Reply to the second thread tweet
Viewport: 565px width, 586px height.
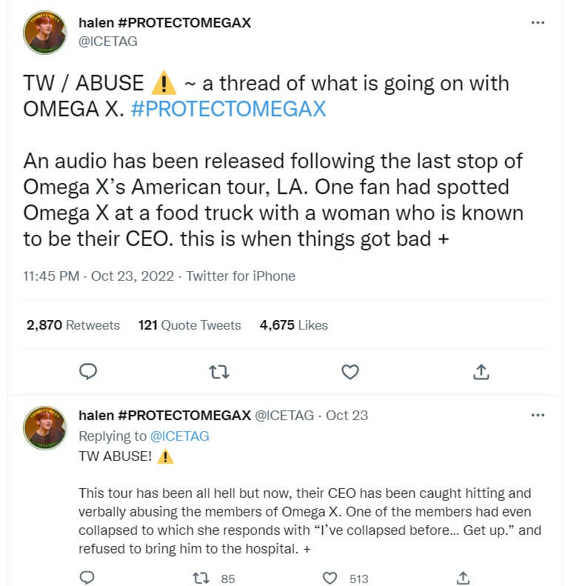click(x=88, y=577)
